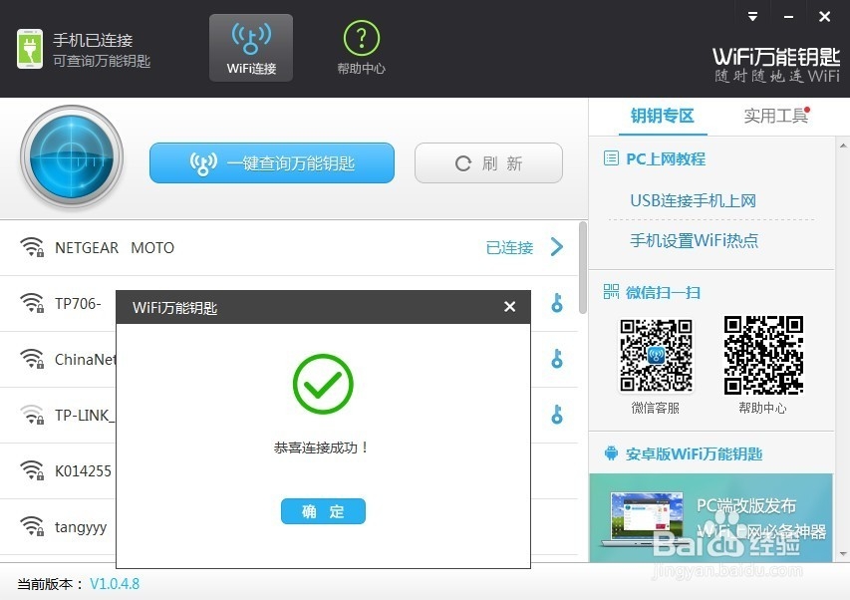Open USB连接手机上网 tutorial link
The image size is (850, 600).
point(693,200)
